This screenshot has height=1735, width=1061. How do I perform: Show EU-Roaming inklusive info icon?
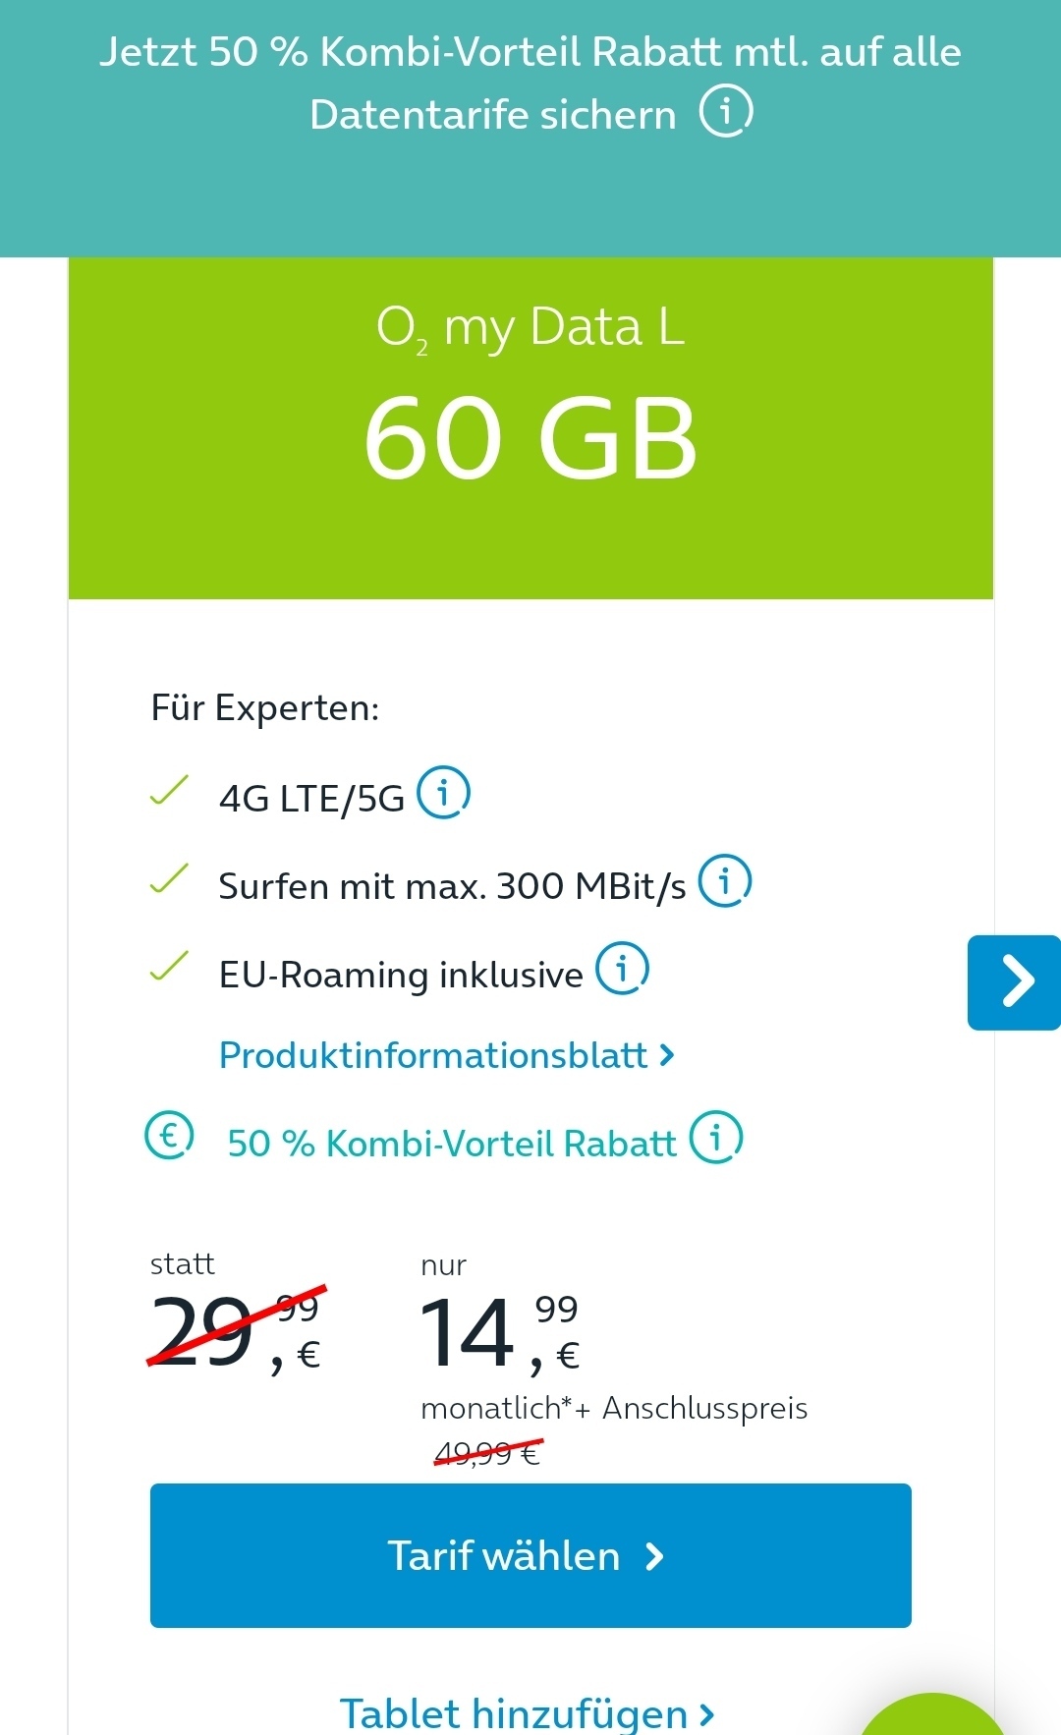(x=623, y=968)
